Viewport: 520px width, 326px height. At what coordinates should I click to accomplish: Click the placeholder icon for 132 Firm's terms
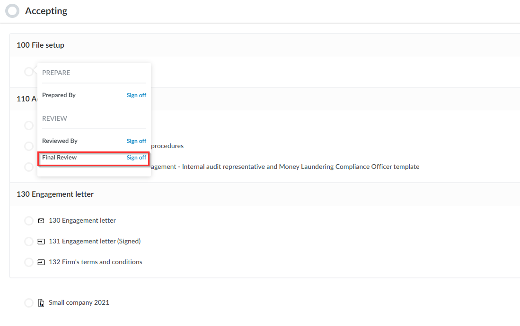[x=41, y=262]
